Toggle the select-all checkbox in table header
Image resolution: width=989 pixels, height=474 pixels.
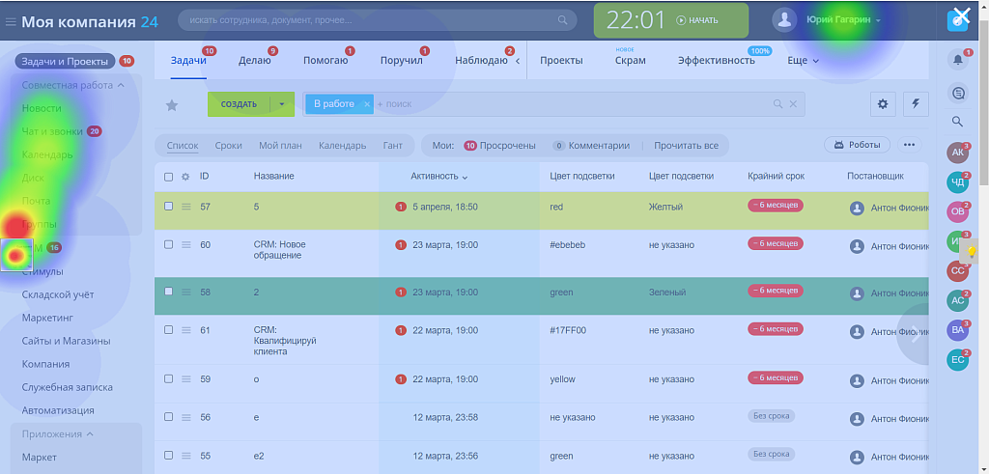pyautogui.click(x=169, y=177)
